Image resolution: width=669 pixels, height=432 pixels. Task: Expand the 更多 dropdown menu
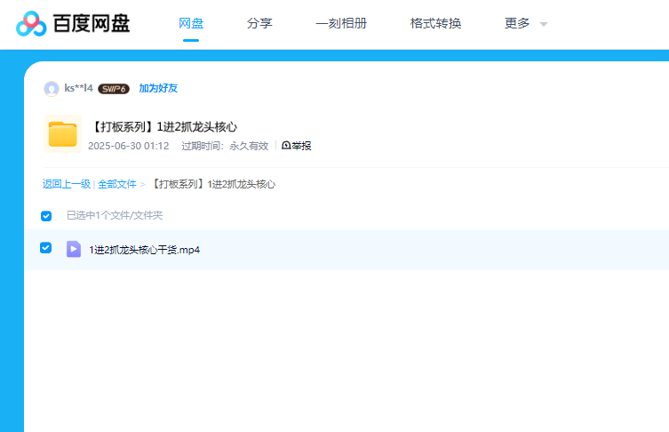pos(526,24)
